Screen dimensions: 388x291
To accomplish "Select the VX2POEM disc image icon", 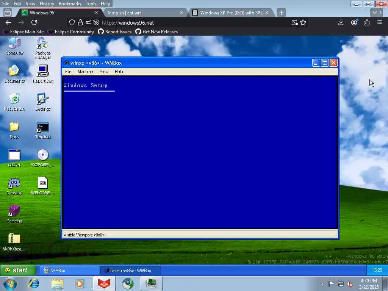I will 43,158.
